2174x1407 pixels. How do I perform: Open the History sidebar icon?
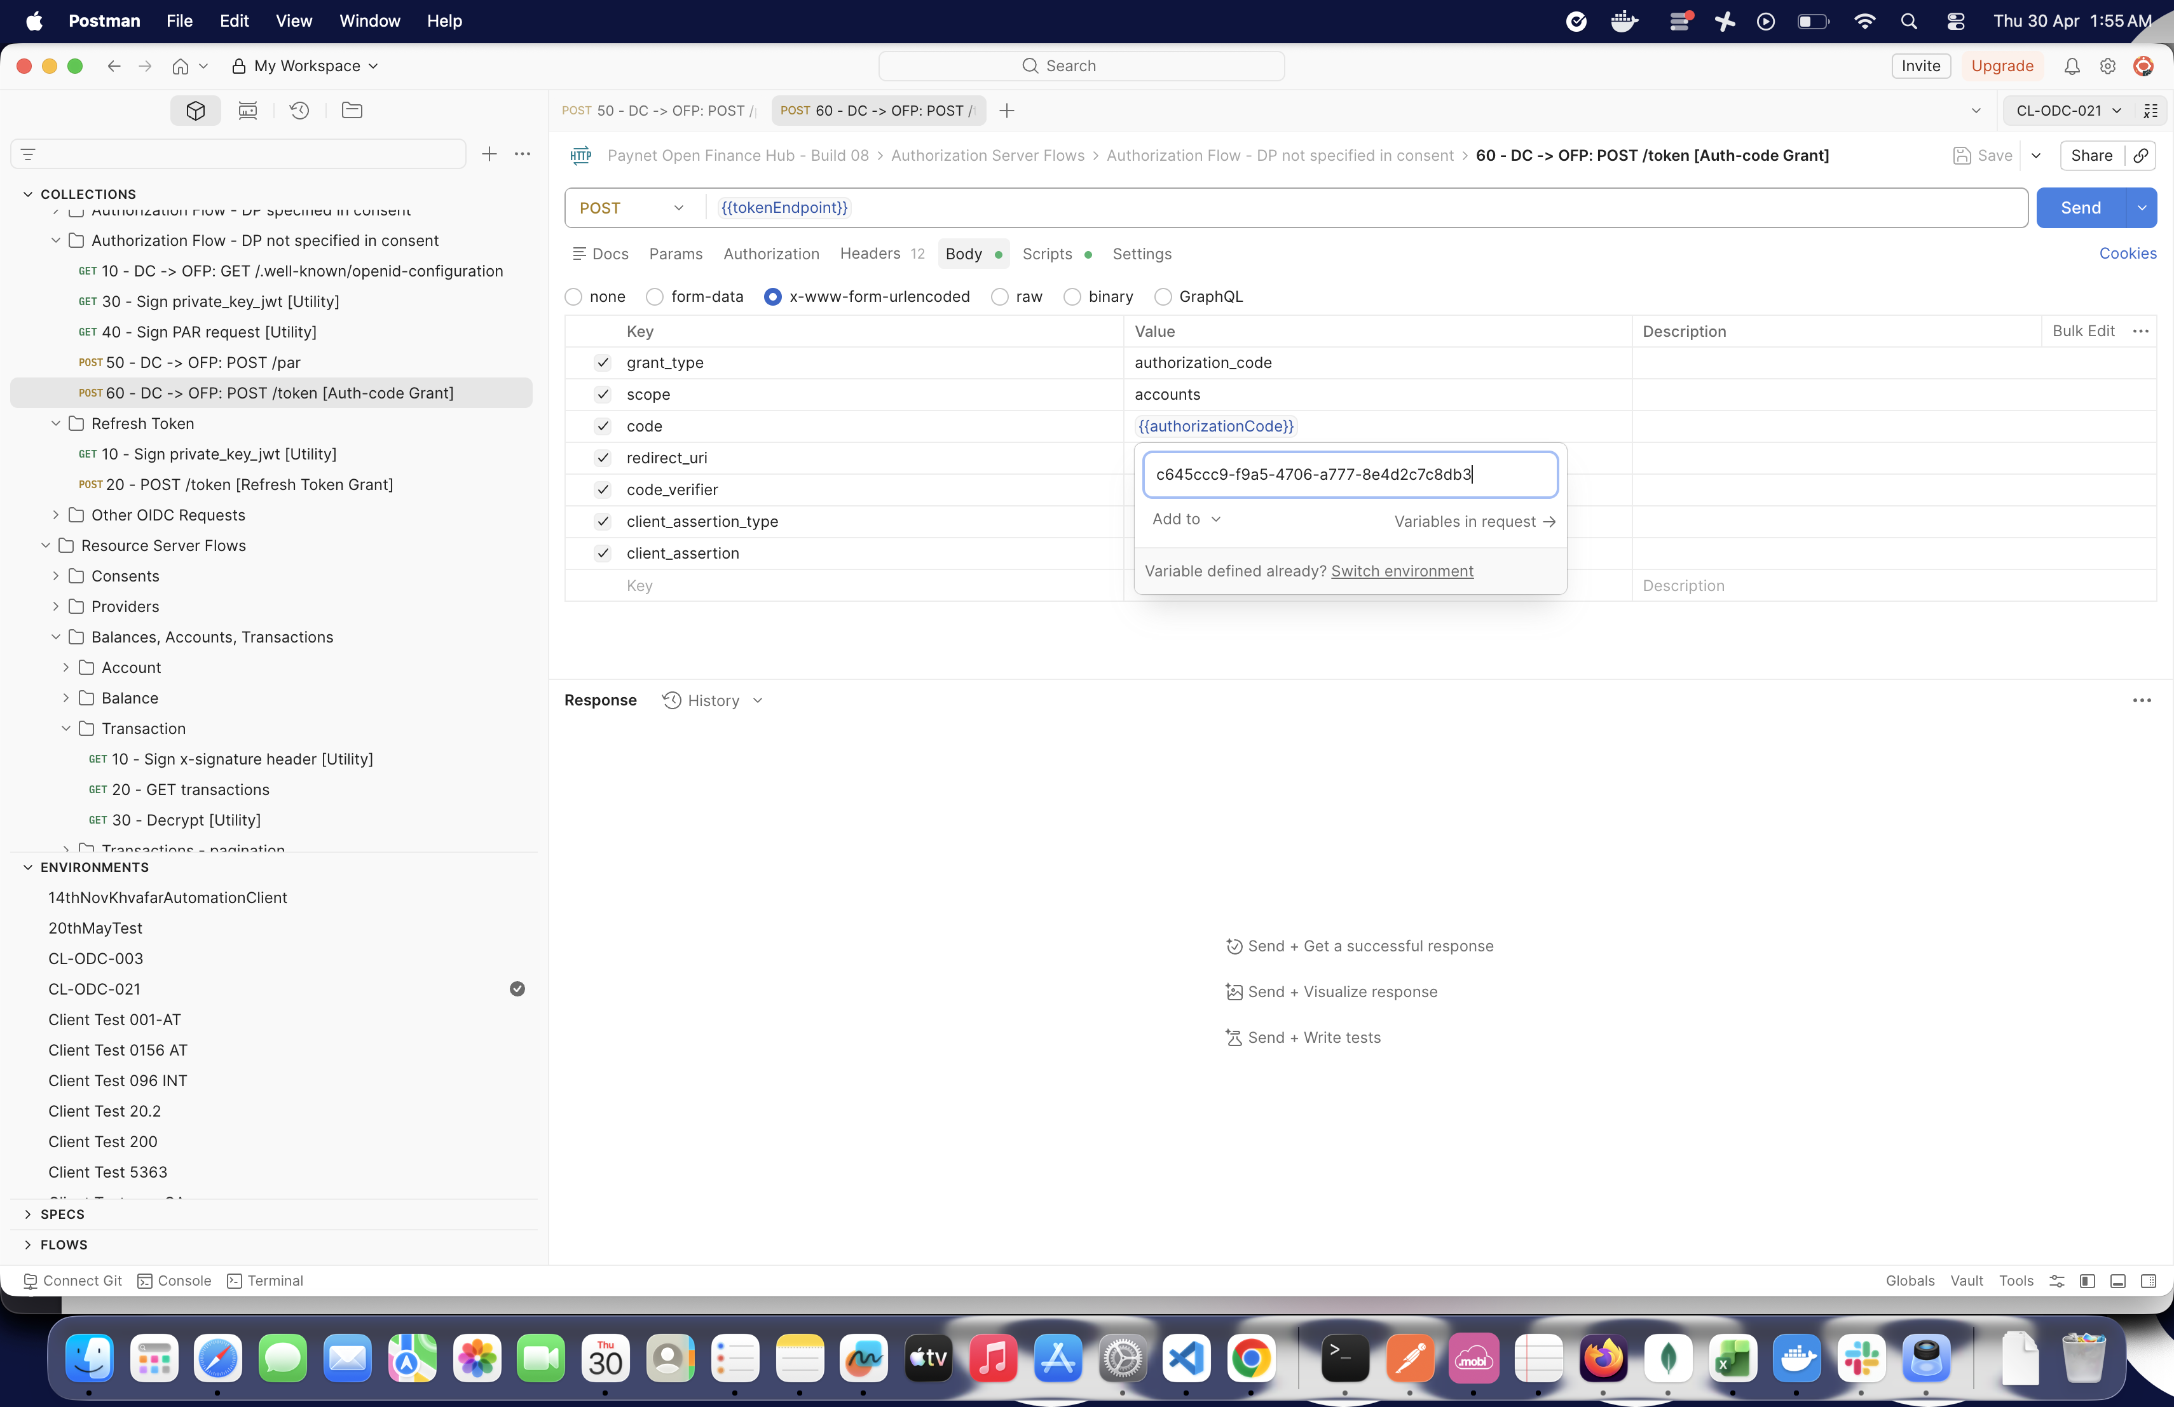point(299,111)
